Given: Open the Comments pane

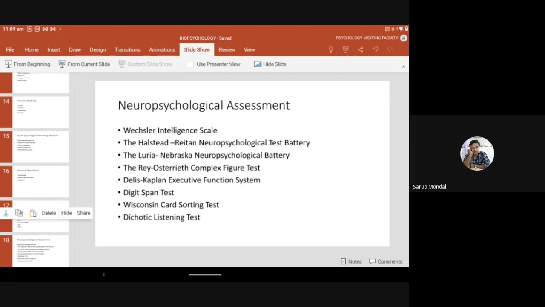Looking at the screenshot, I should tap(385, 261).
